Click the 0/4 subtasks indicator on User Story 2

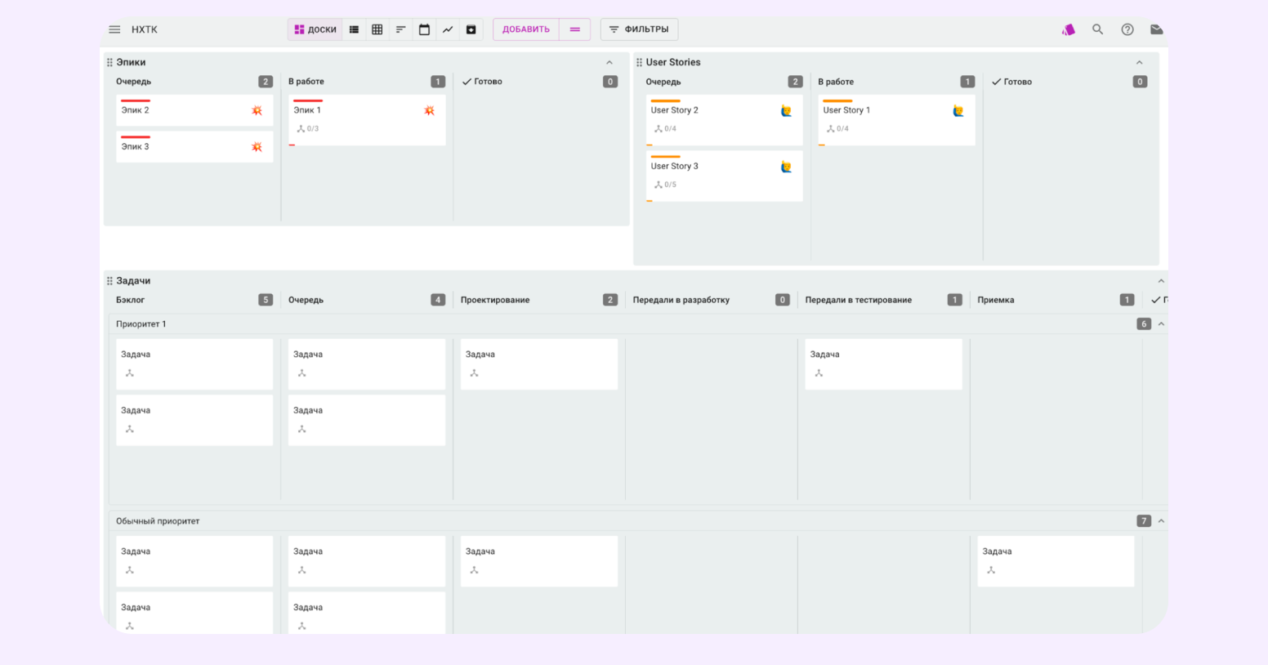coord(666,129)
